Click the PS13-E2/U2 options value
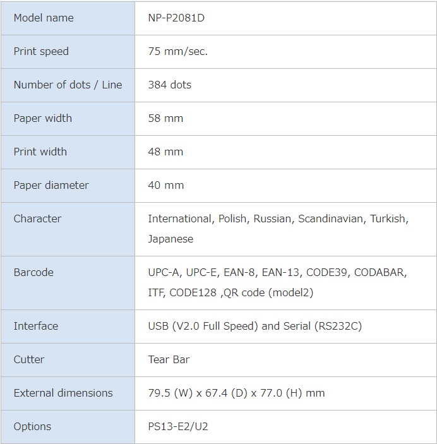 pyautogui.click(x=178, y=426)
